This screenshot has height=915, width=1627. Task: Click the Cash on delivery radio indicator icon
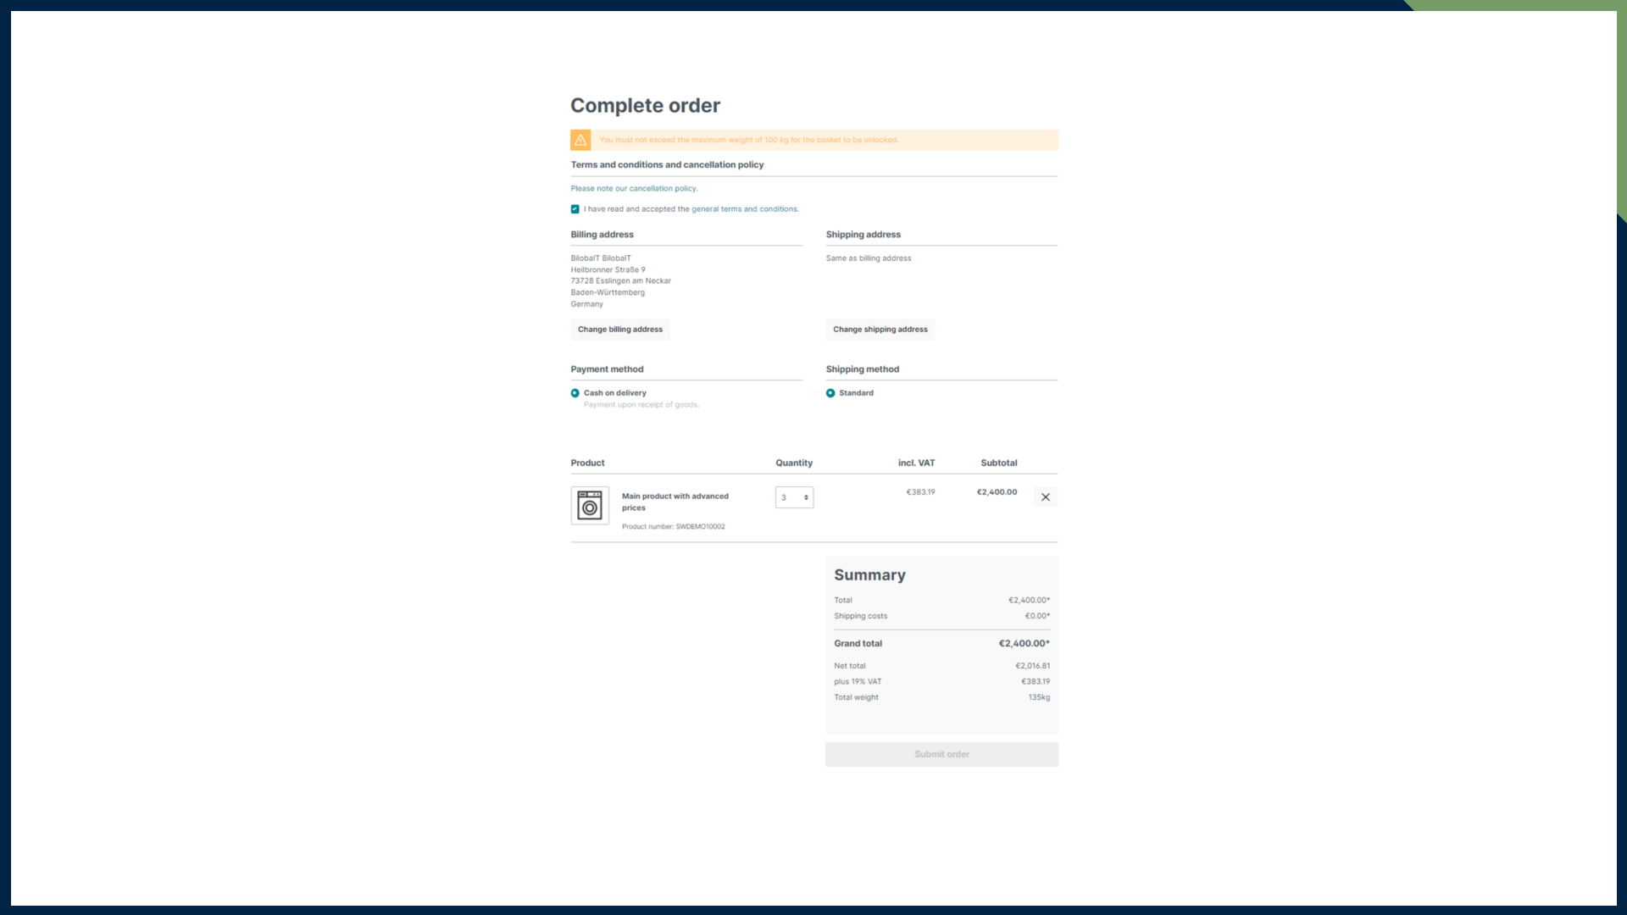pyautogui.click(x=576, y=392)
